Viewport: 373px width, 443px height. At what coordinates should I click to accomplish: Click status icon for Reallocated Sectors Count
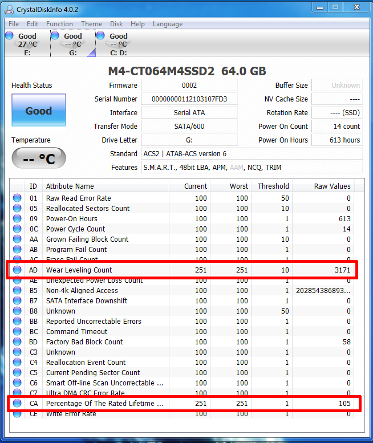(17, 208)
